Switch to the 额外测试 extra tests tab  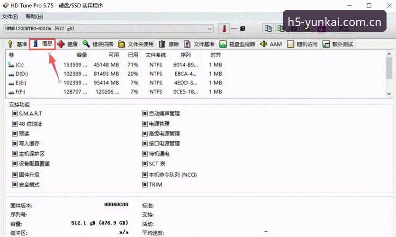coord(338,44)
